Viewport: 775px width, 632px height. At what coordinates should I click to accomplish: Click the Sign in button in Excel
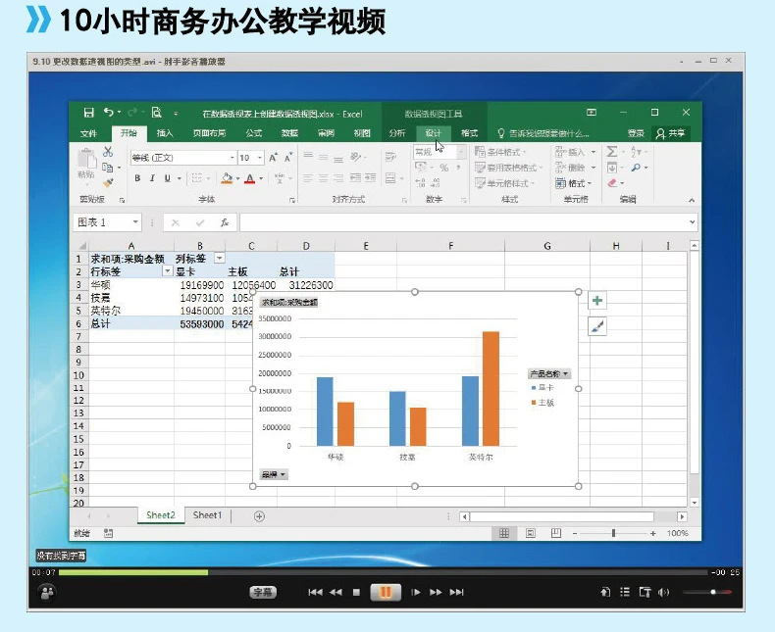636,133
